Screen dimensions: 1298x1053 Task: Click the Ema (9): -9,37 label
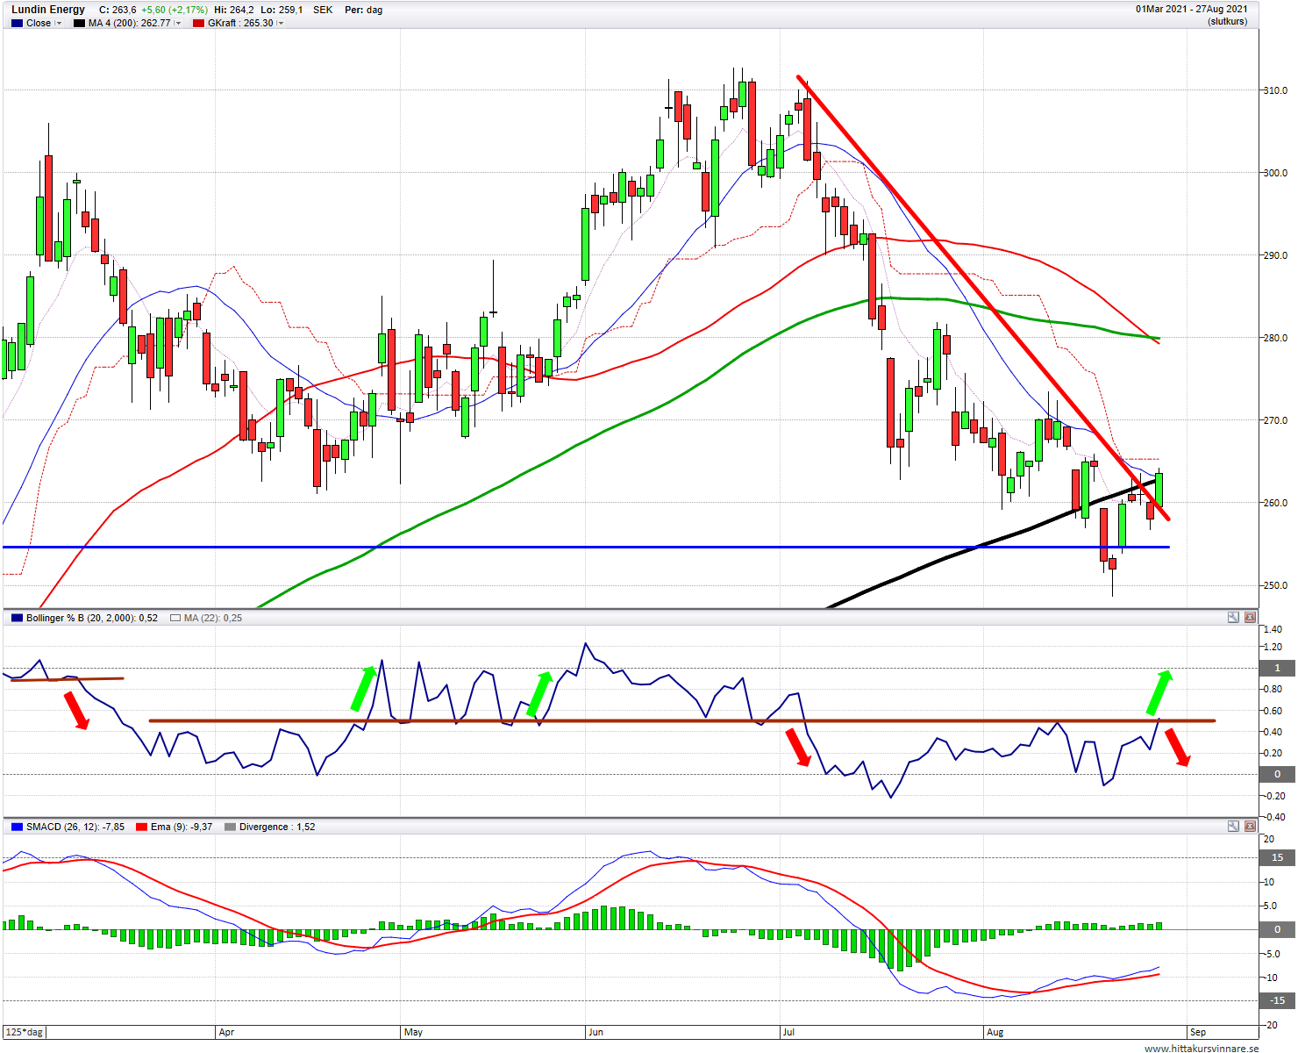(x=182, y=827)
